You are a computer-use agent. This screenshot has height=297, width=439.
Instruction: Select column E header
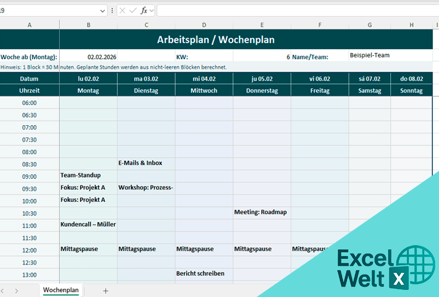click(262, 25)
